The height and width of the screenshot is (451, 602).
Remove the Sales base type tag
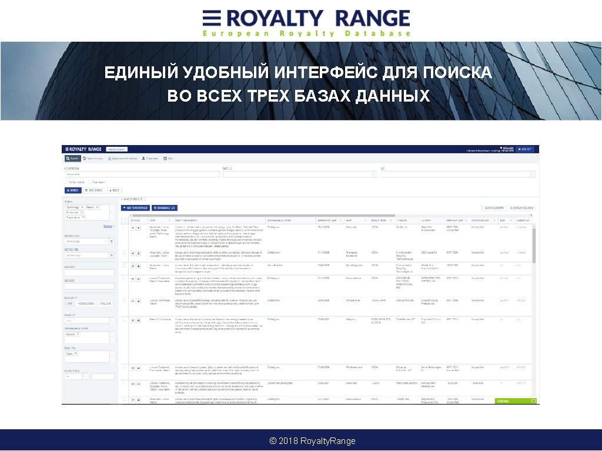(76, 354)
